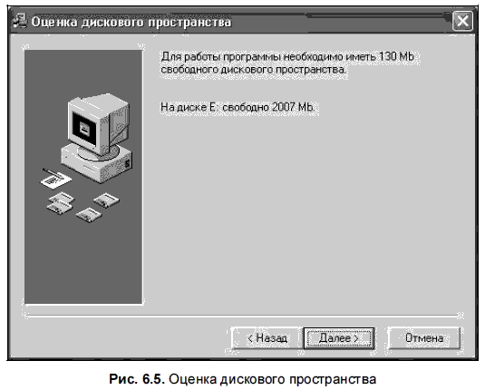Select the system unit under the monitor
Image resolution: width=485 pixels, height=390 pixels.
point(96,164)
